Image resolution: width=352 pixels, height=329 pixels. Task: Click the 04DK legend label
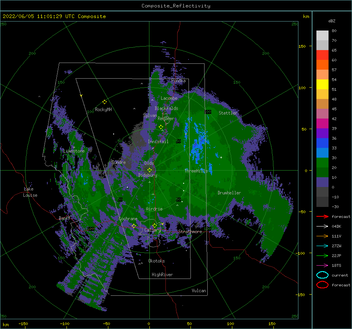[x=336, y=226]
